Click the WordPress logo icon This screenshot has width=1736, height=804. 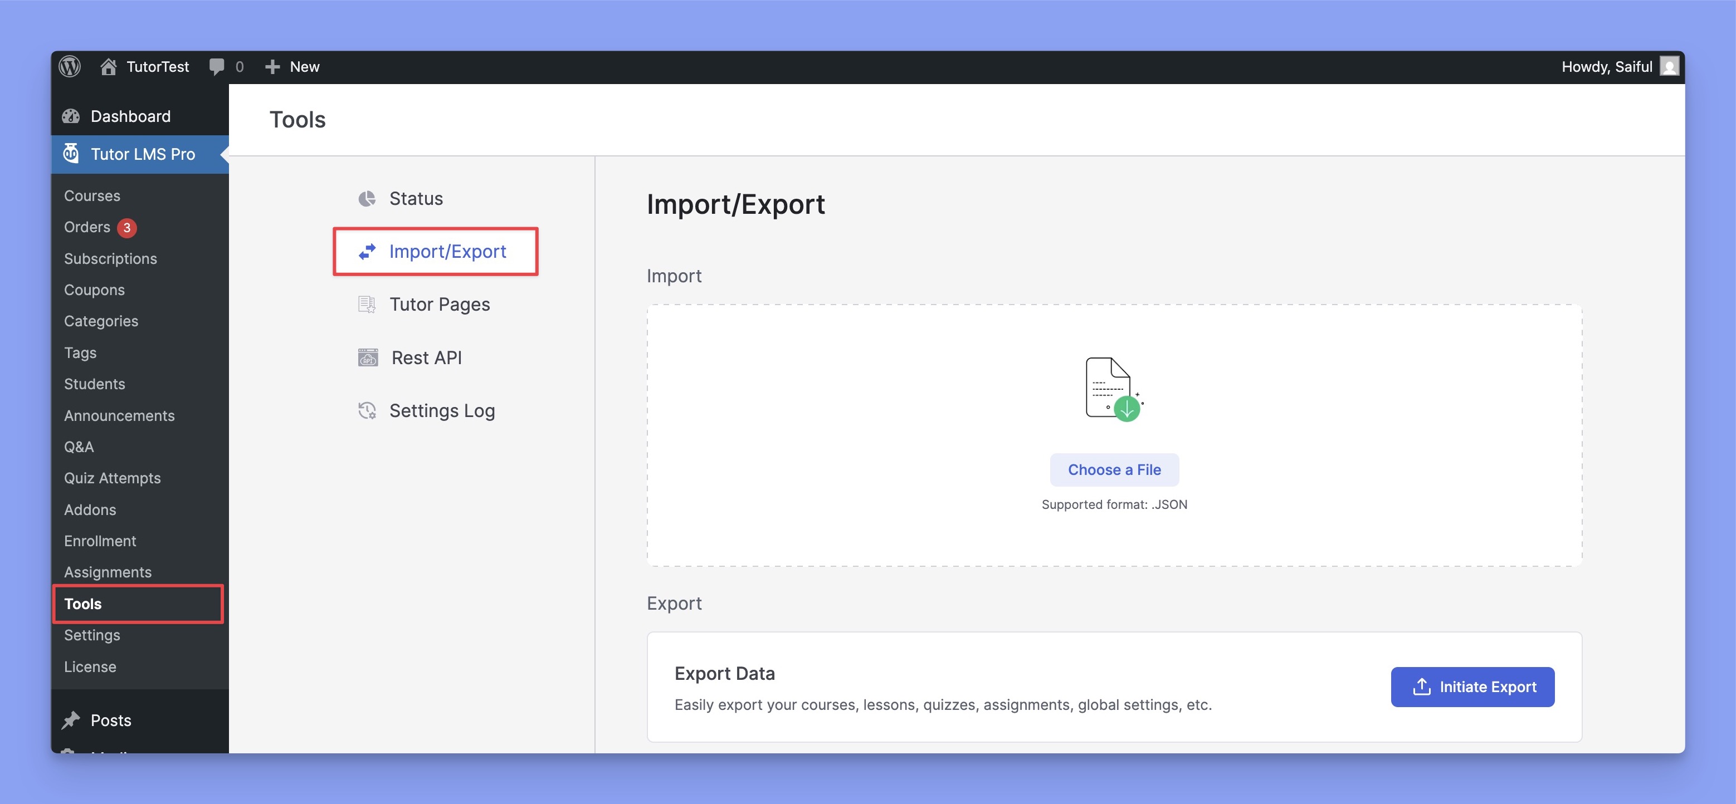[70, 67]
